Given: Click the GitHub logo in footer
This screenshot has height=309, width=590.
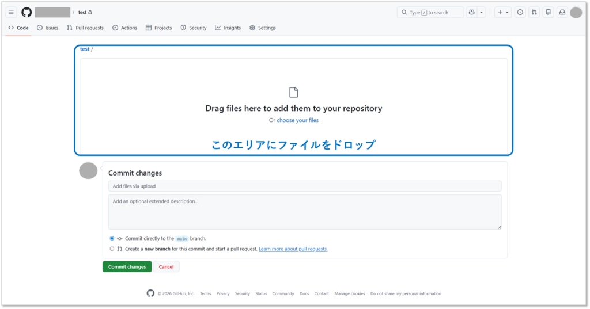Looking at the screenshot, I should [x=150, y=293].
